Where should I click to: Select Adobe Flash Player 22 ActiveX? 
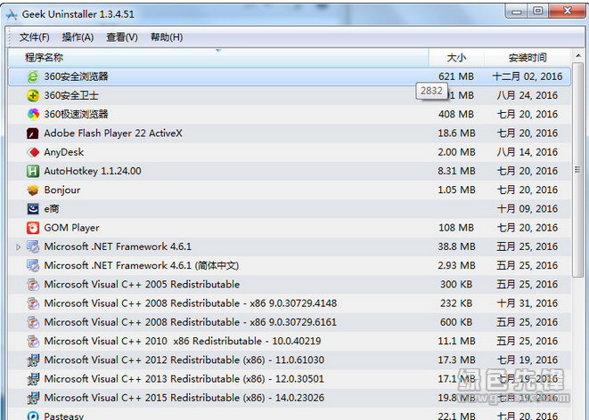[x=113, y=133]
